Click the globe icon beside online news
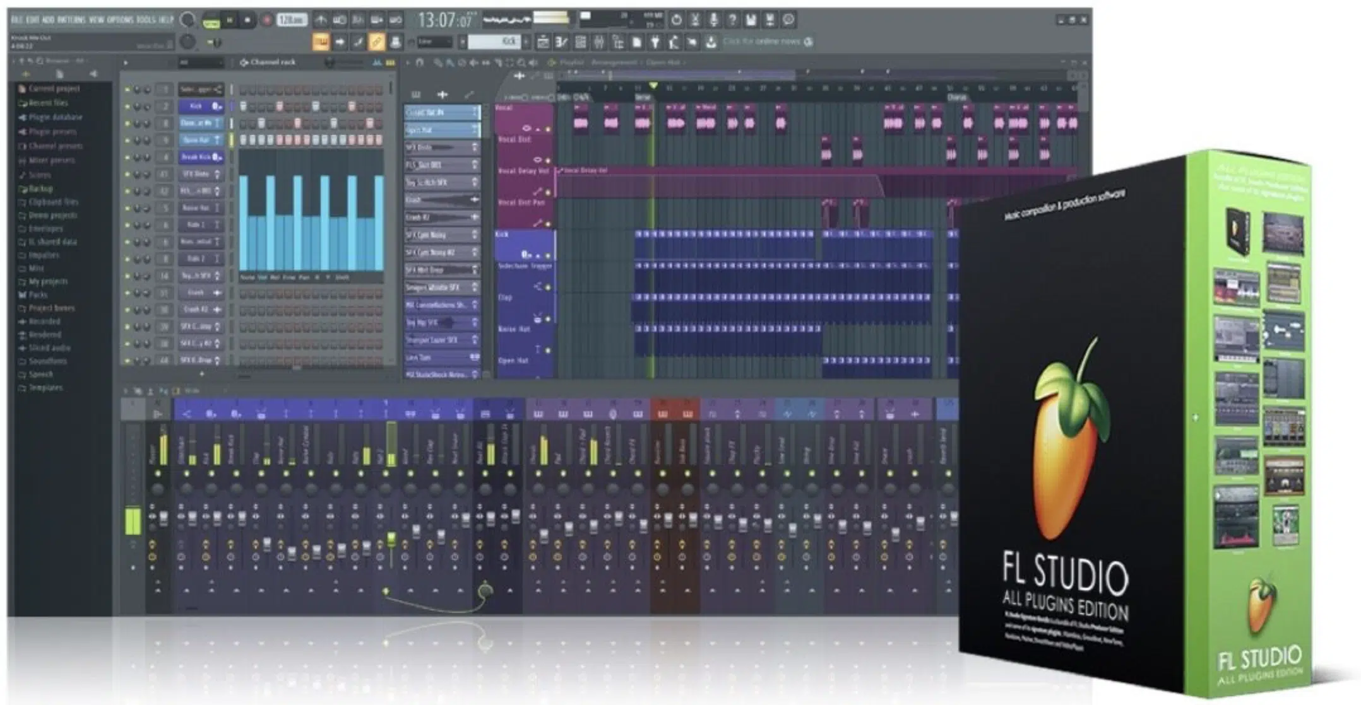The image size is (1361, 705). [809, 42]
